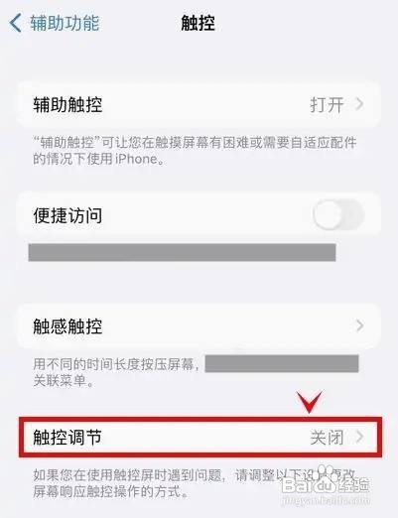Toggle the 便捷访问 switch
398x518 pixels.
pyautogui.click(x=338, y=215)
